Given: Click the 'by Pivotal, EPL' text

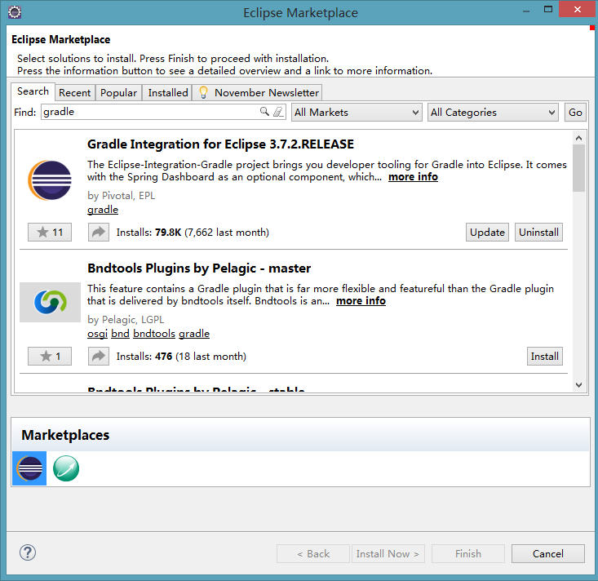Looking at the screenshot, I should pyautogui.click(x=122, y=195).
